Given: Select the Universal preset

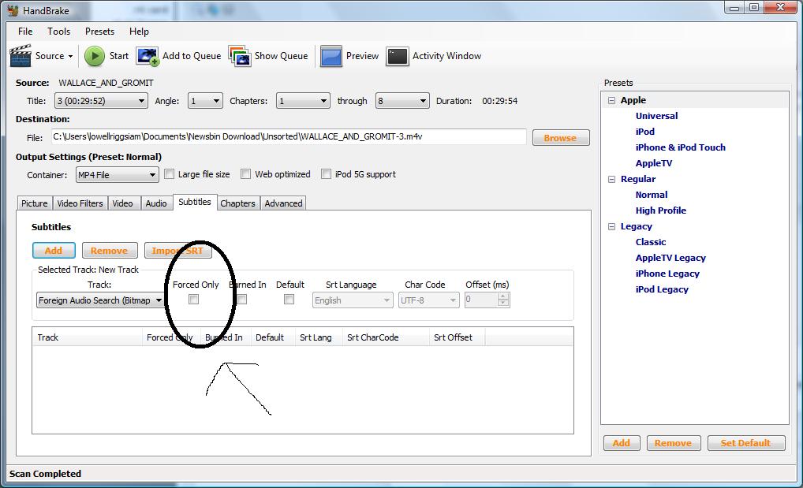Looking at the screenshot, I should coord(656,116).
